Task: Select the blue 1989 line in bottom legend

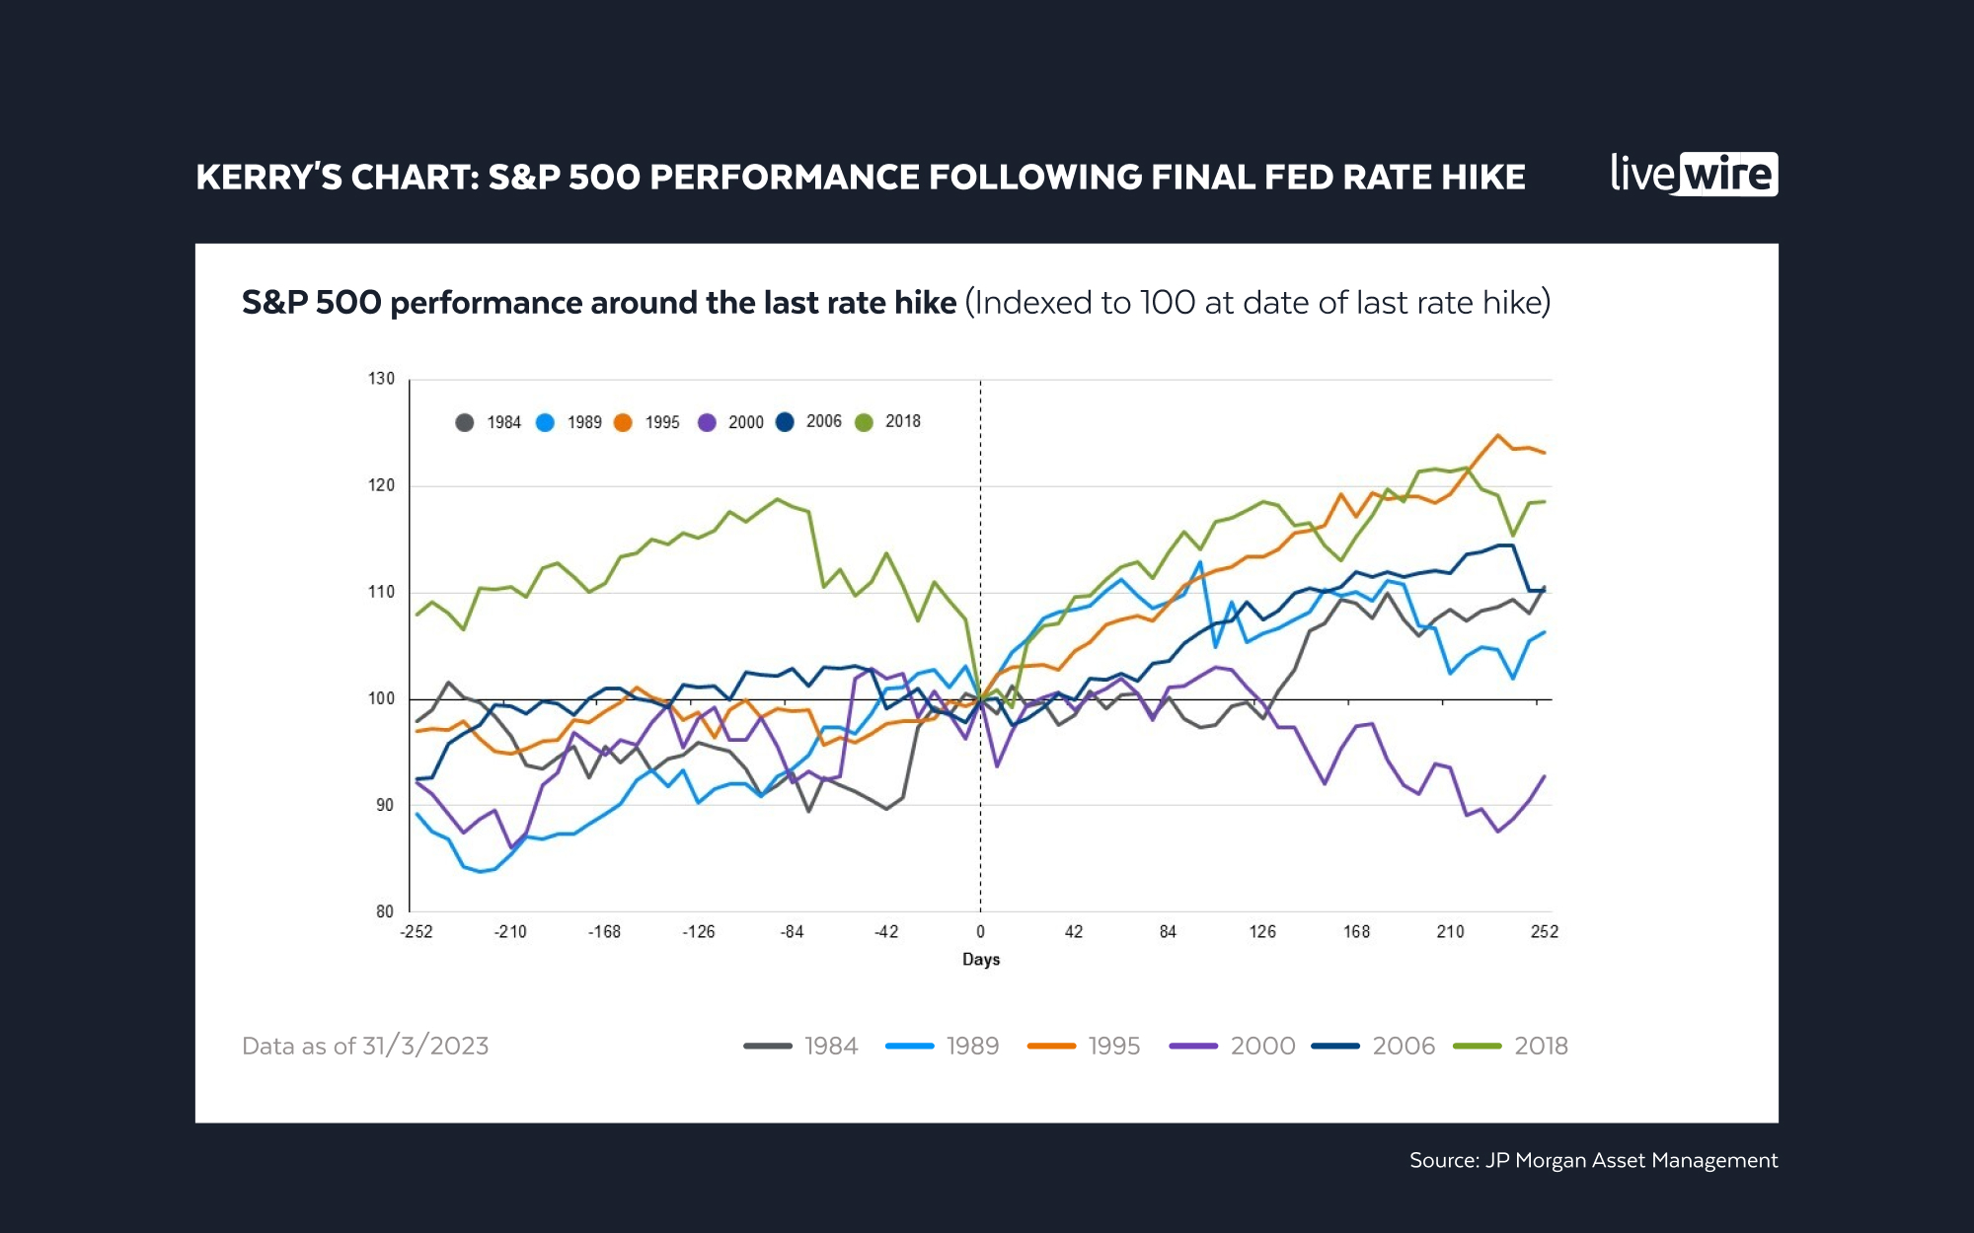Action: (x=910, y=1047)
